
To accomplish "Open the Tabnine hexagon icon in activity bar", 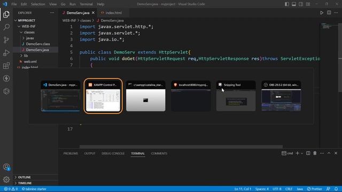I will [x=6, y=91].
